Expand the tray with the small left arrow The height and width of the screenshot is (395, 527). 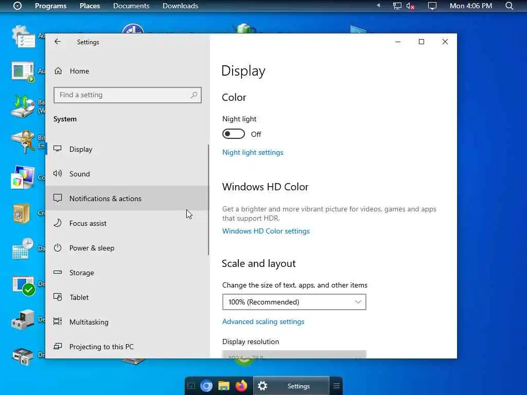378,5
